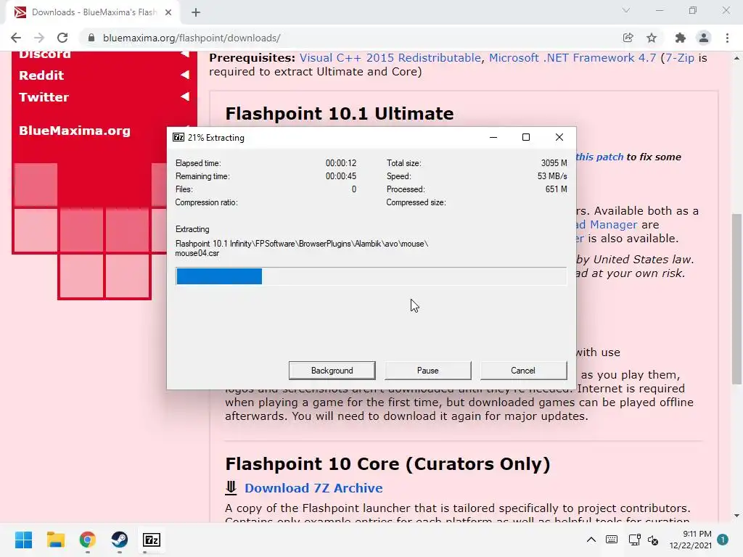
Task: Open the clock and date 9:11 PM
Action: tap(691, 540)
